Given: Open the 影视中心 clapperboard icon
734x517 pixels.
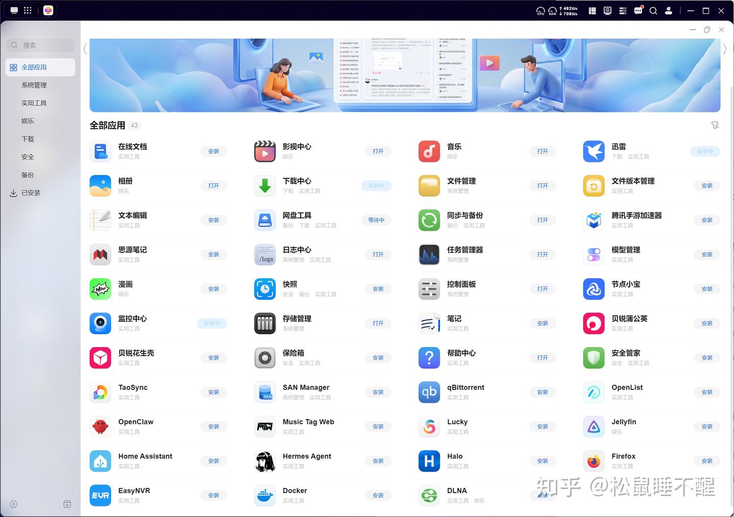Looking at the screenshot, I should pos(265,152).
